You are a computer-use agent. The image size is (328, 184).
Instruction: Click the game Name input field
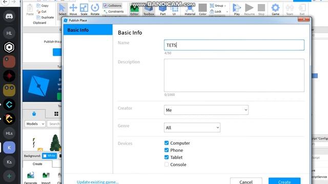[234, 45]
